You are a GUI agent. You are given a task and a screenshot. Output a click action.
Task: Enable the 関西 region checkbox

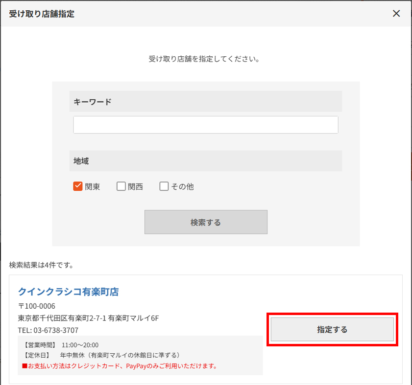click(x=121, y=186)
